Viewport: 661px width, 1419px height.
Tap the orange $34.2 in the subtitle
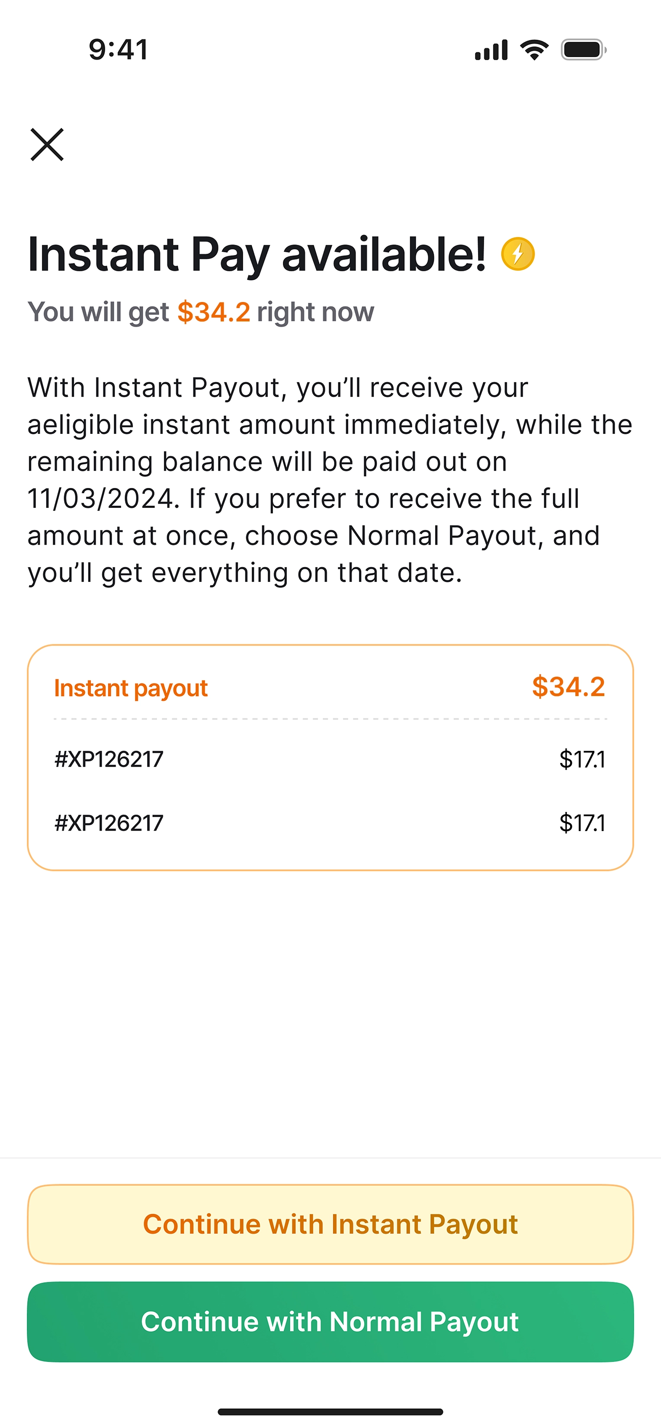coord(214,312)
